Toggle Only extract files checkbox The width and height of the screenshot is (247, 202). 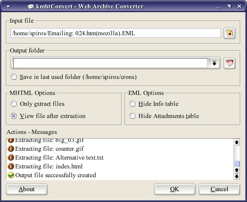14,104
